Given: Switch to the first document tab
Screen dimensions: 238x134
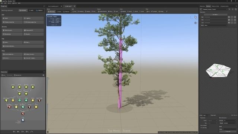Looking at the screenshot, I should pos(53,6).
